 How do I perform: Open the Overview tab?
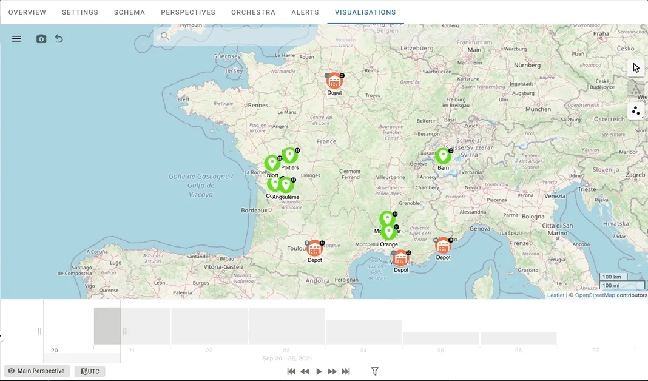coord(27,12)
